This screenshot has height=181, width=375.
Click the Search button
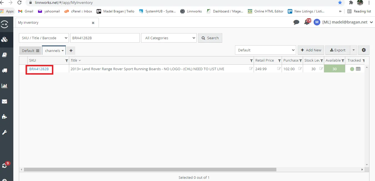(210, 38)
